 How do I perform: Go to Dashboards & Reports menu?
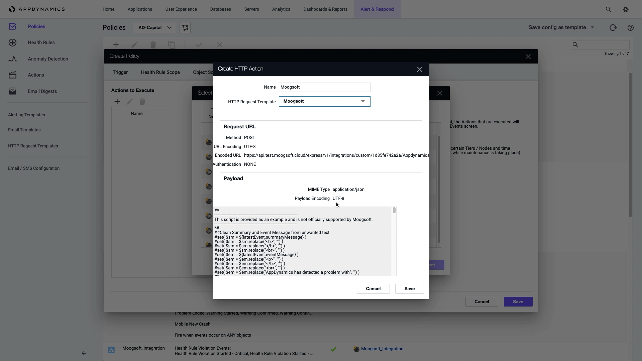325,9
